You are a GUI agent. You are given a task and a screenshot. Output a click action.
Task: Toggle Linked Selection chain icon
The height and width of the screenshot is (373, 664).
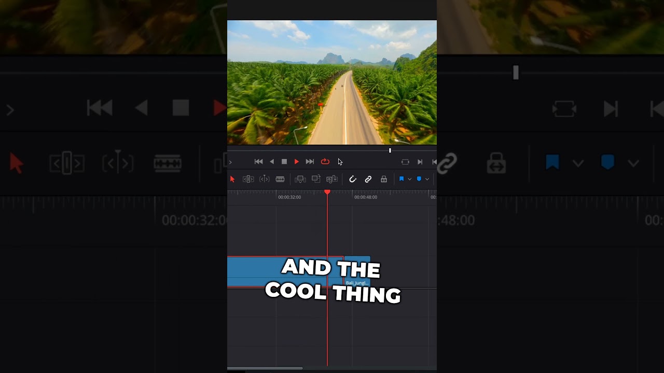368,179
